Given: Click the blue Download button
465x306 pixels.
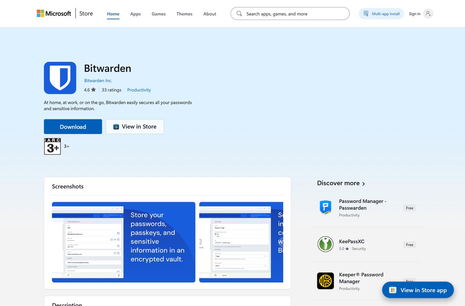Looking at the screenshot, I should (73, 127).
